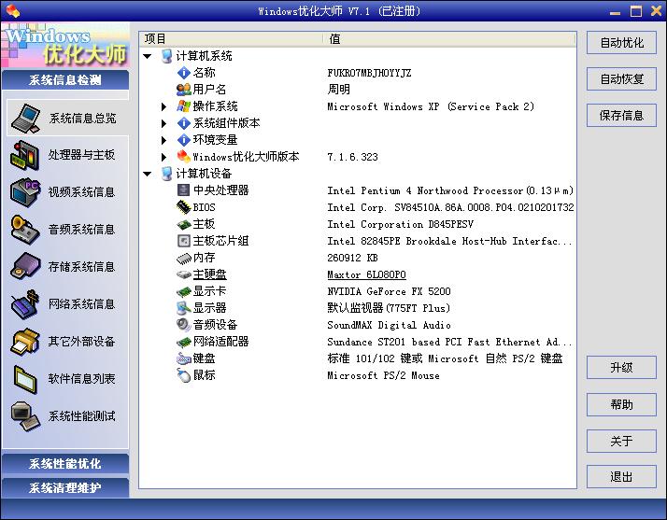Open 帮助 help button
This screenshot has width=667, height=520.
[621, 404]
